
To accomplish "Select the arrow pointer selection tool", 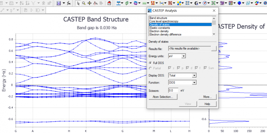I will click(78, 3).
